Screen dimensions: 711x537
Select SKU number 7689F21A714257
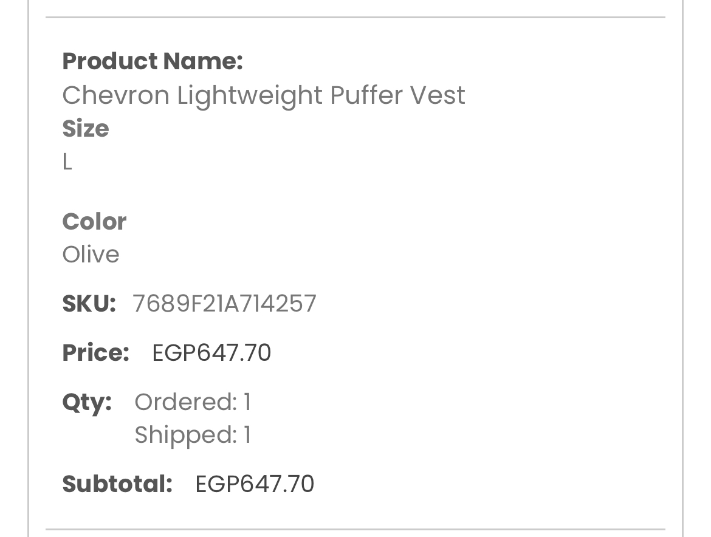pyautogui.click(x=225, y=304)
